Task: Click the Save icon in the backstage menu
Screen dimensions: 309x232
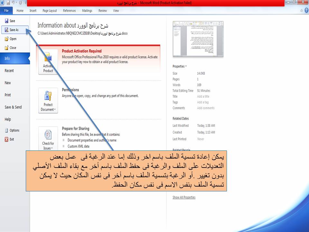Action: pyautogui.click(x=6, y=21)
